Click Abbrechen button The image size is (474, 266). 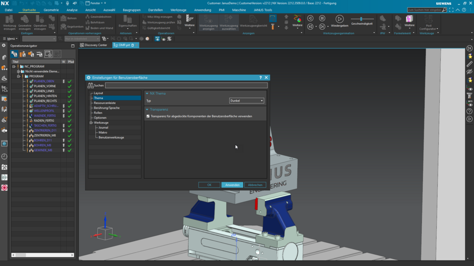pyautogui.click(x=255, y=185)
